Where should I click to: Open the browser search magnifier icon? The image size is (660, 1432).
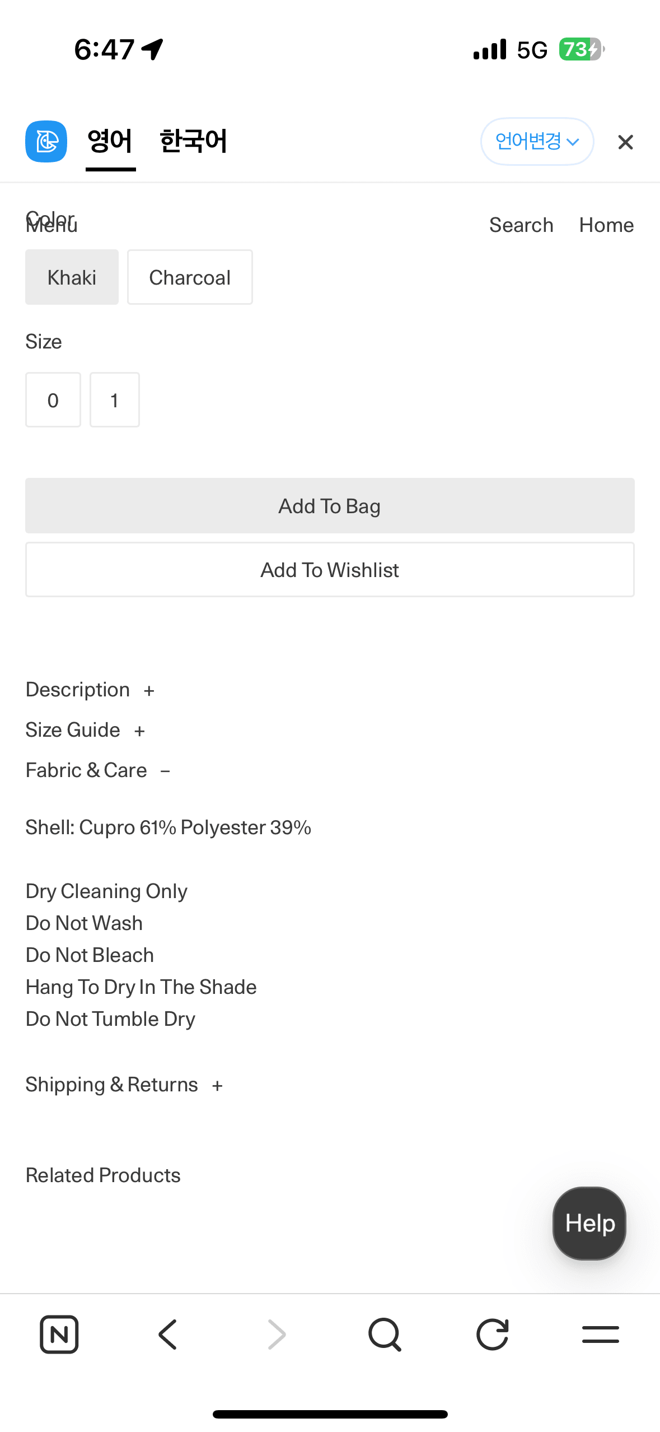click(385, 1335)
